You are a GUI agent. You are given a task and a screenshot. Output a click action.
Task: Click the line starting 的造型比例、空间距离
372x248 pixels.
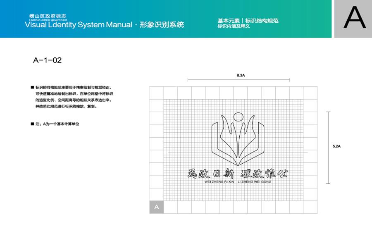pos(74,100)
